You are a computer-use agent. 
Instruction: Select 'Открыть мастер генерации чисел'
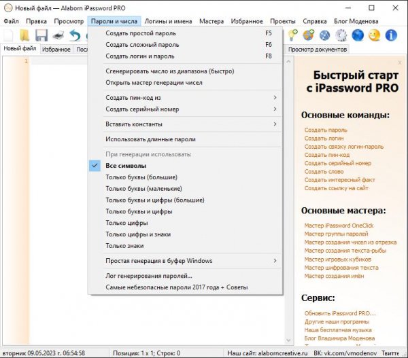[186, 82]
